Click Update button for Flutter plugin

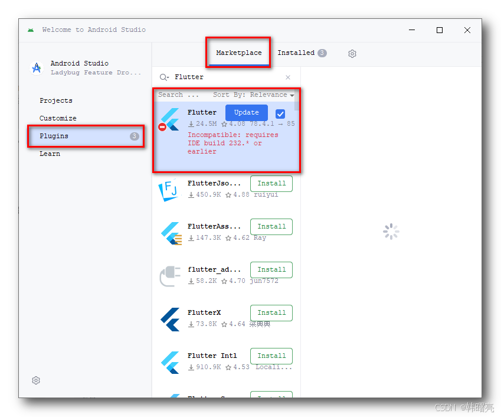[246, 112]
